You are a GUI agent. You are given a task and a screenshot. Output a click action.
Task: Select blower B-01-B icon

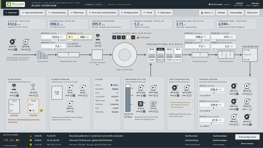pyautogui.click(x=153, y=104)
